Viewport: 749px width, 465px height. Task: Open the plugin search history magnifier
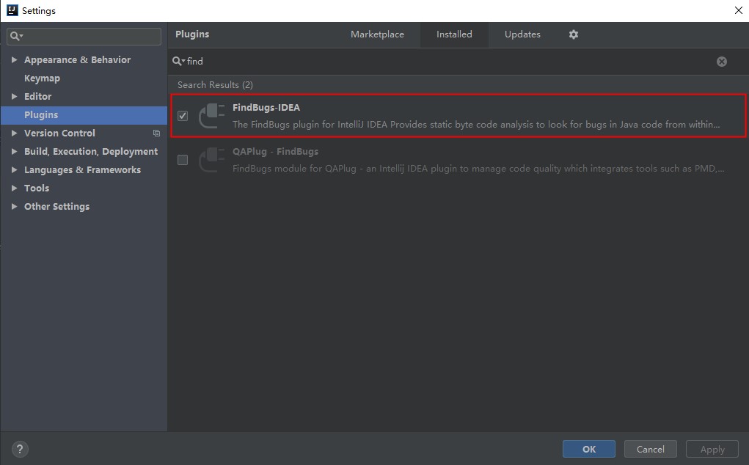pyautogui.click(x=179, y=61)
